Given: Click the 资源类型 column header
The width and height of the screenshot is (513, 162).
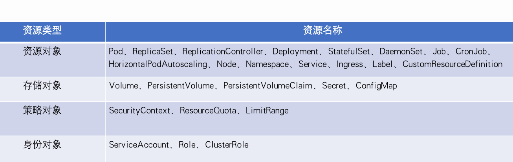Looking at the screenshot, I should pyautogui.click(x=42, y=31).
